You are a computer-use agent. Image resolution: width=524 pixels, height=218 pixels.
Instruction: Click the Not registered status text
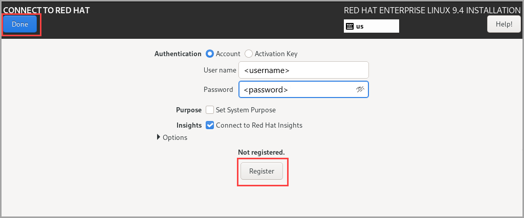261,152
